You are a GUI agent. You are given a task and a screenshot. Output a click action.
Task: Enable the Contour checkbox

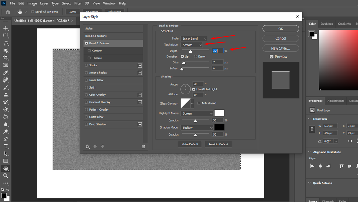point(89,51)
